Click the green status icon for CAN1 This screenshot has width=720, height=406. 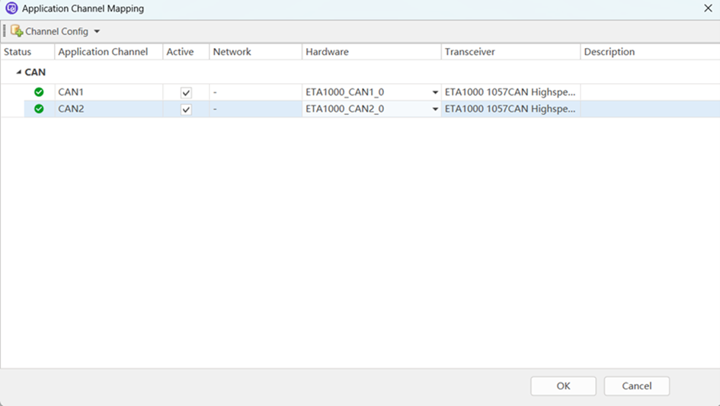click(39, 92)
